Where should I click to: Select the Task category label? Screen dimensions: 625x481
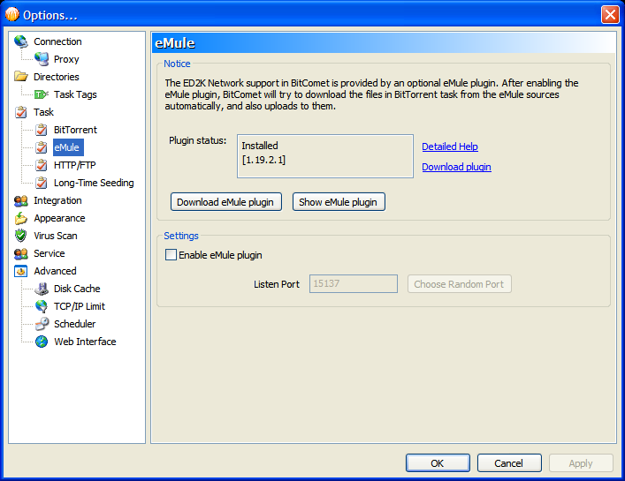pos(43,112)
